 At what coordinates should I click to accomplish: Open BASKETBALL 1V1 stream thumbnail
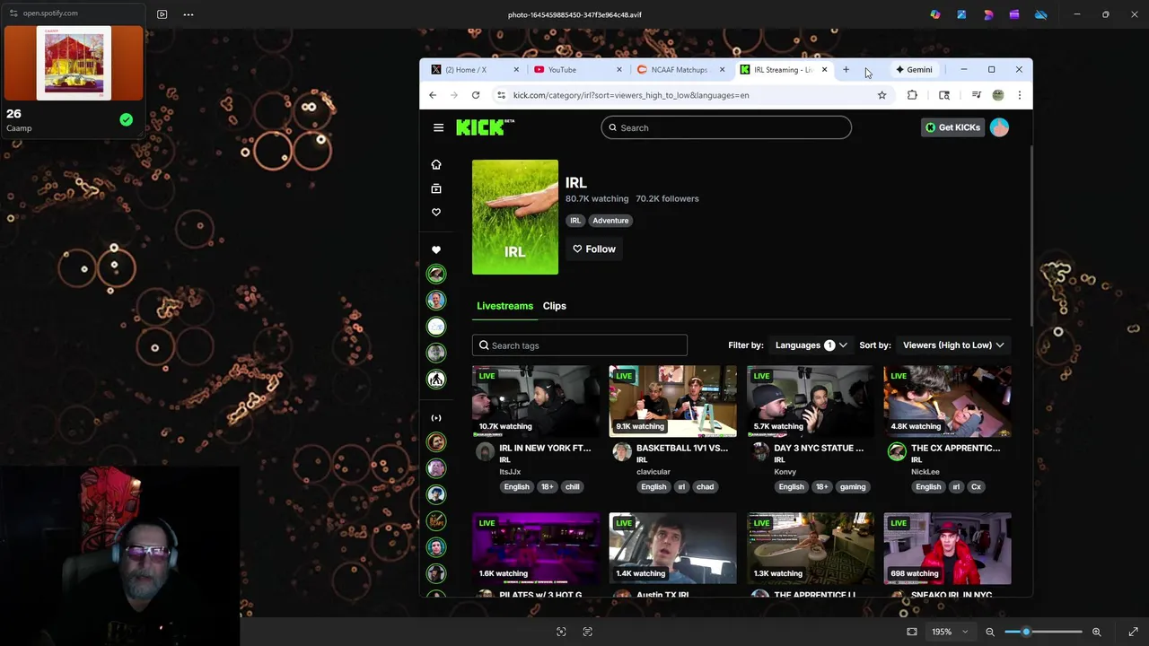(x=673, y=401)
